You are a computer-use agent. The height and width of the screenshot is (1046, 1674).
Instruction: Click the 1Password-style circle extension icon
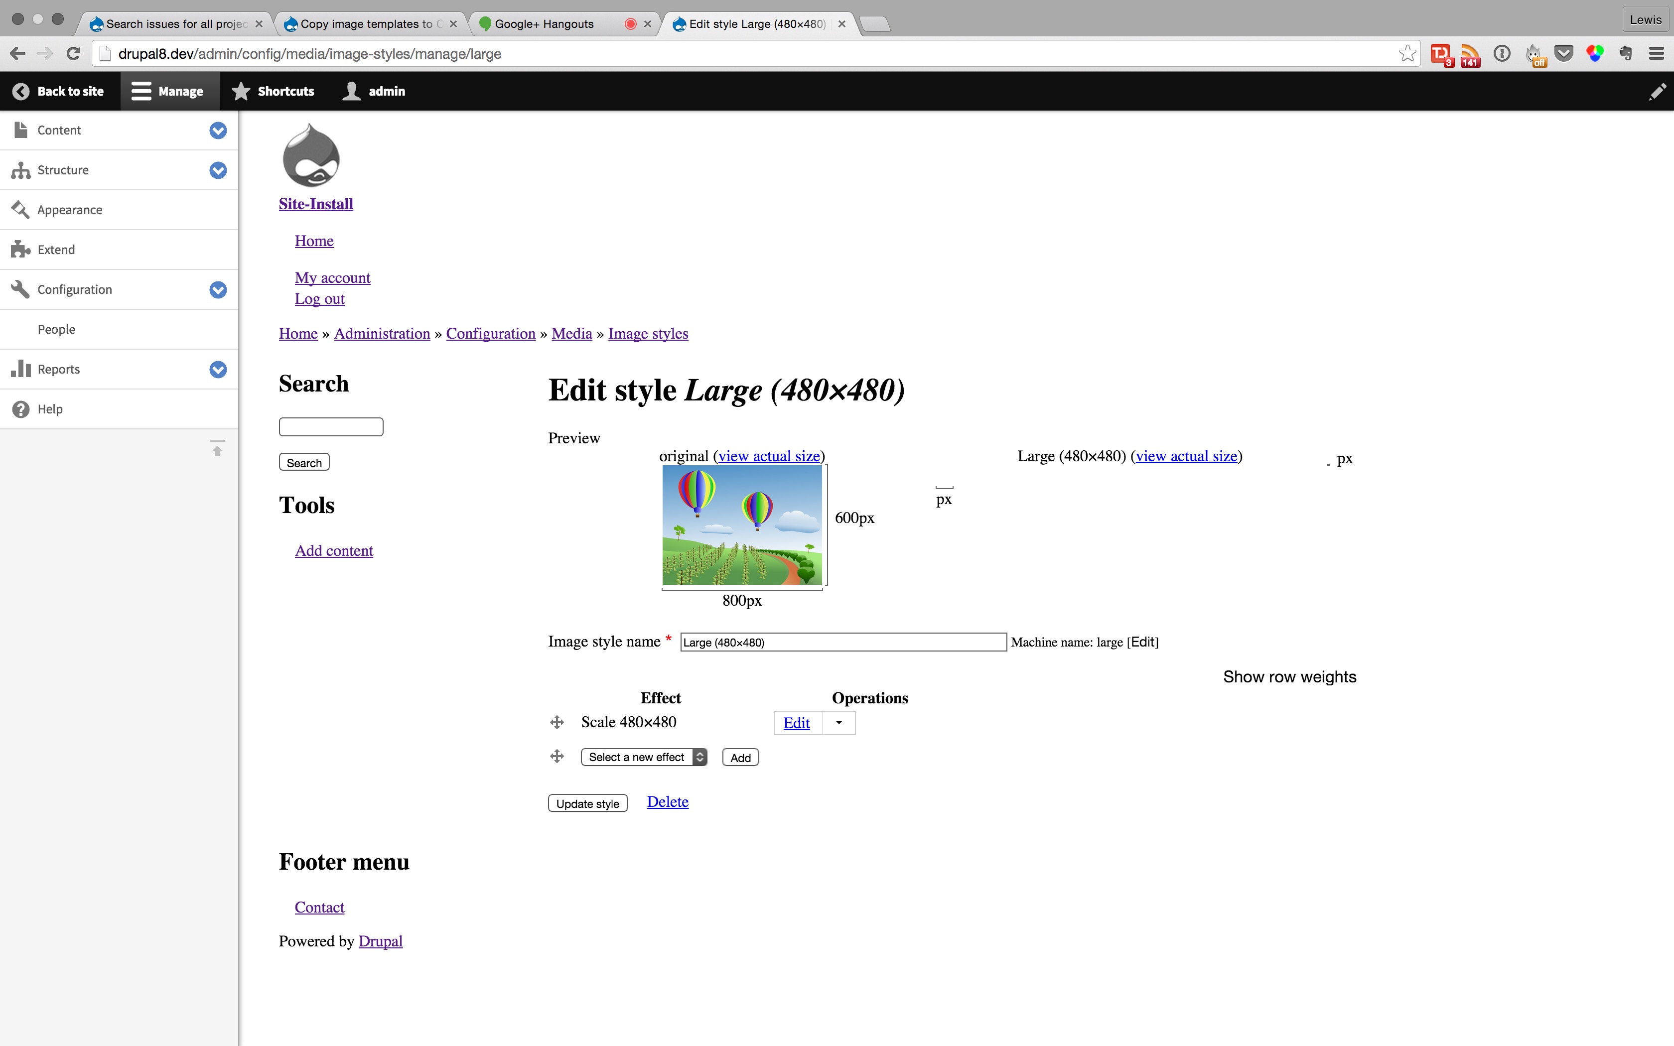1502,53
